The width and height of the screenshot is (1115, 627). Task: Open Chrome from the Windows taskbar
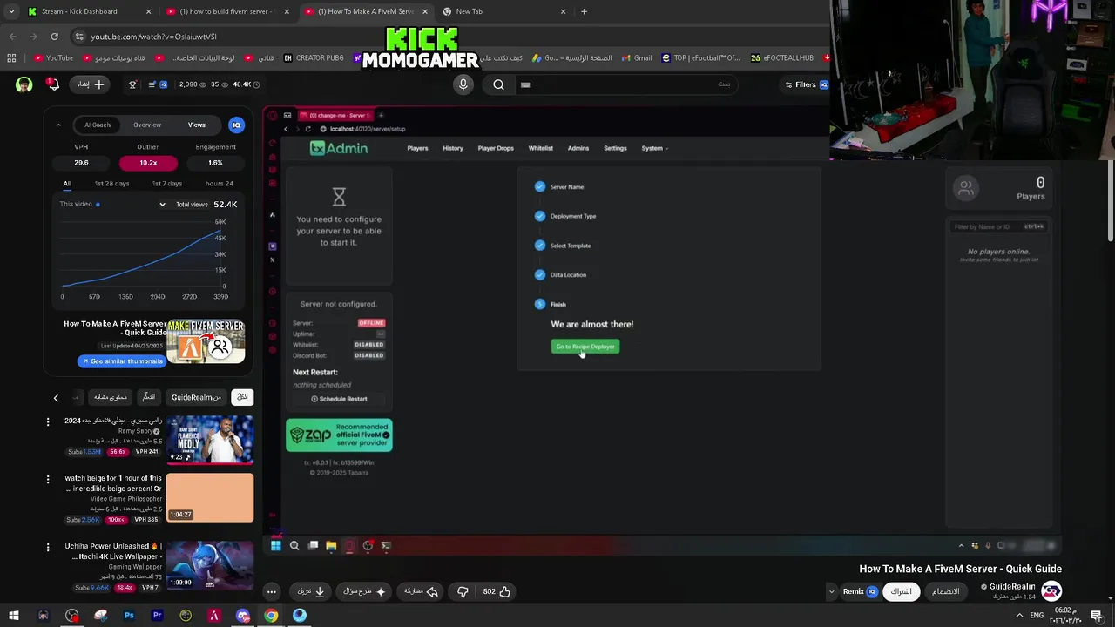[x=271, y=616]
